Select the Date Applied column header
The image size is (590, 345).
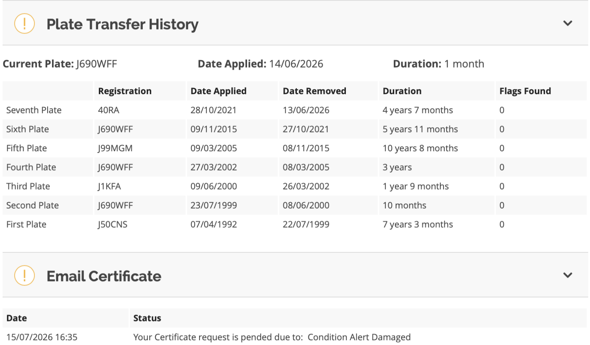pos(218,91)
